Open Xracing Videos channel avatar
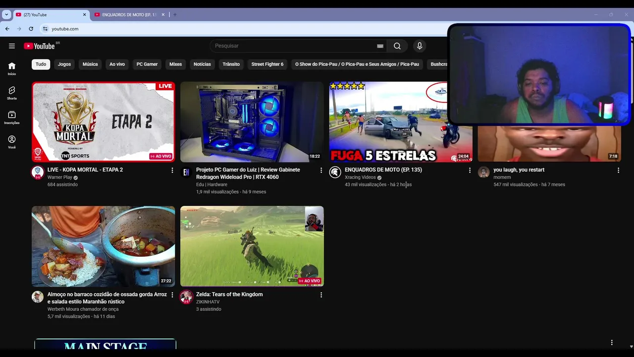This screenshot has width=634, height=357. pos(335,172)
